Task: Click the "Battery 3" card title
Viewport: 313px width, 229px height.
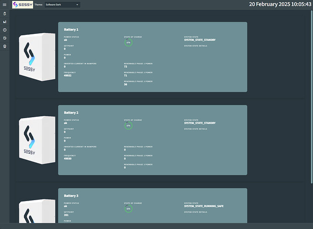Action: [71, 196]
